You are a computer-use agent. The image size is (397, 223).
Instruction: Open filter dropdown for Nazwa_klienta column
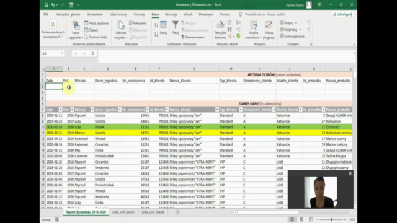pos(217,110)
